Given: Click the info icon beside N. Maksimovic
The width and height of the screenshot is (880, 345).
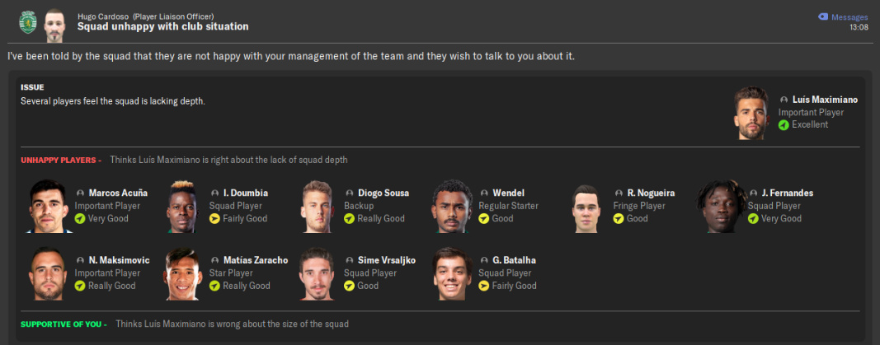Looking at the screenshot, I should pyautogui.click(x=80, y=261).
